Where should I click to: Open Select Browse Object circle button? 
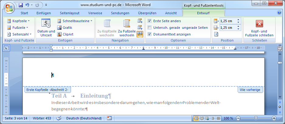coord(280,107)
